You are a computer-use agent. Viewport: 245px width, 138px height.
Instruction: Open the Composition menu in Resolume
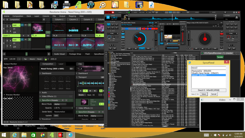click(x=18, y=16)
